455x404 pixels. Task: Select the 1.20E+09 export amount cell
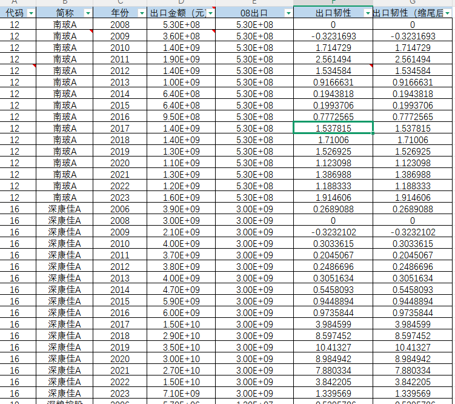pyautogui.click(x=181, y=186)
